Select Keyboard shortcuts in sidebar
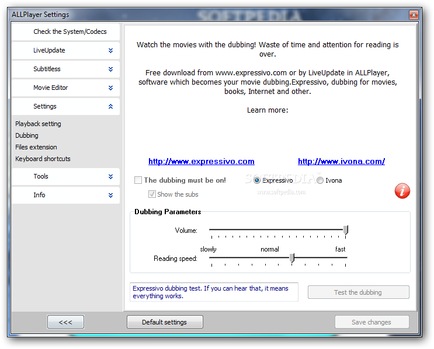 (x=43, y=159)
